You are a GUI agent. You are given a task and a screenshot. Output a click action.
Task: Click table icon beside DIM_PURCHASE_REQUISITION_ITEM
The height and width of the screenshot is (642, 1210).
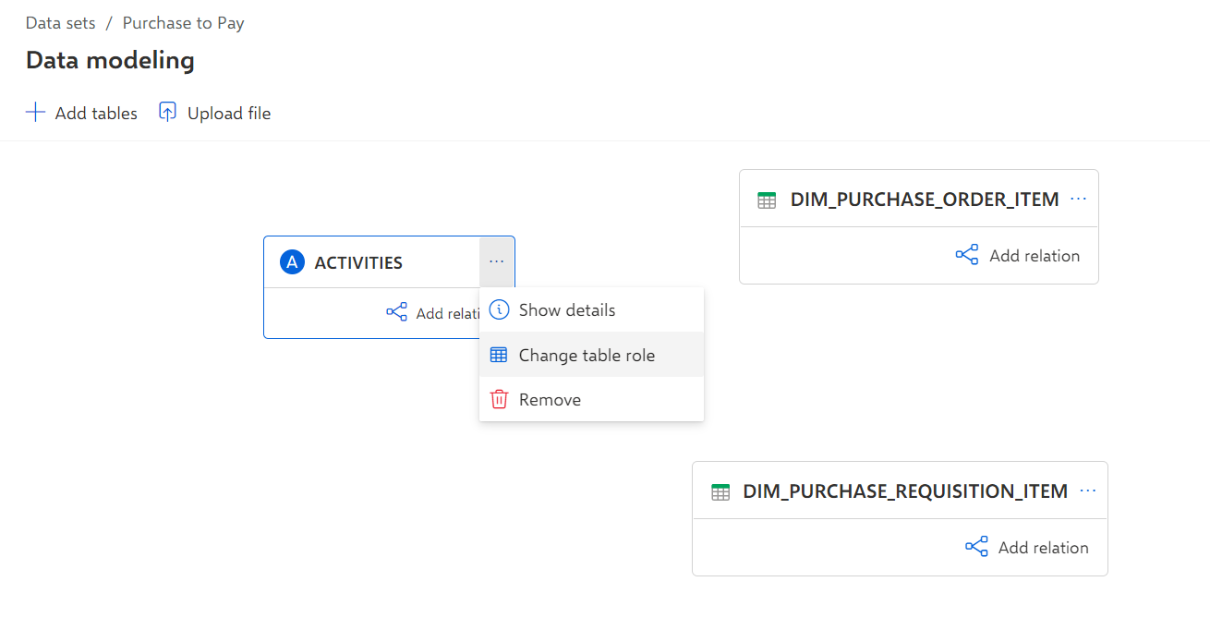pos(720,492)
